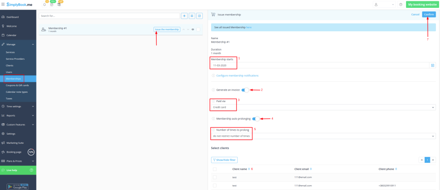This screenshot has width=440, height=190.
Task: Click the Issue the membership button
Action: pyautogui.click(x=167, y=29)
